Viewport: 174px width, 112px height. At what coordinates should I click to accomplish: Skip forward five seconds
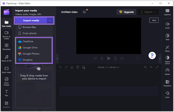pos(115,58)
